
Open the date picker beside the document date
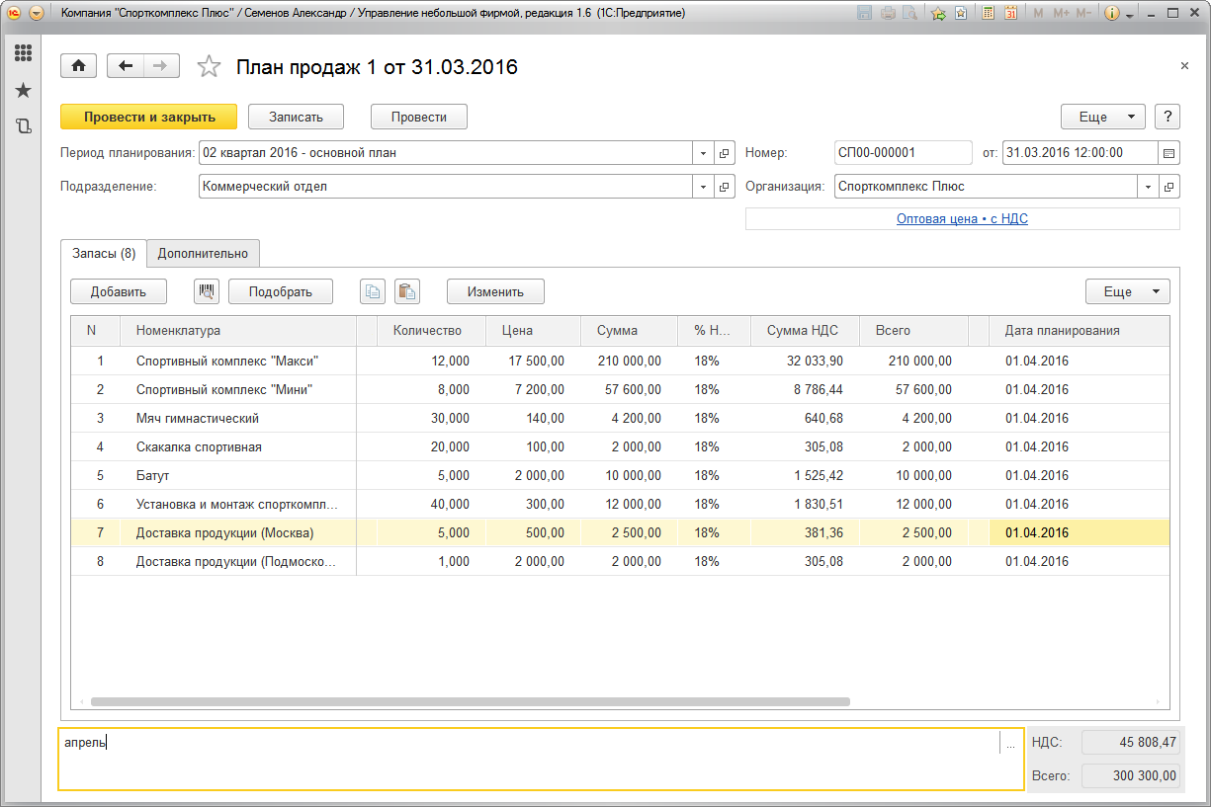1168,153
